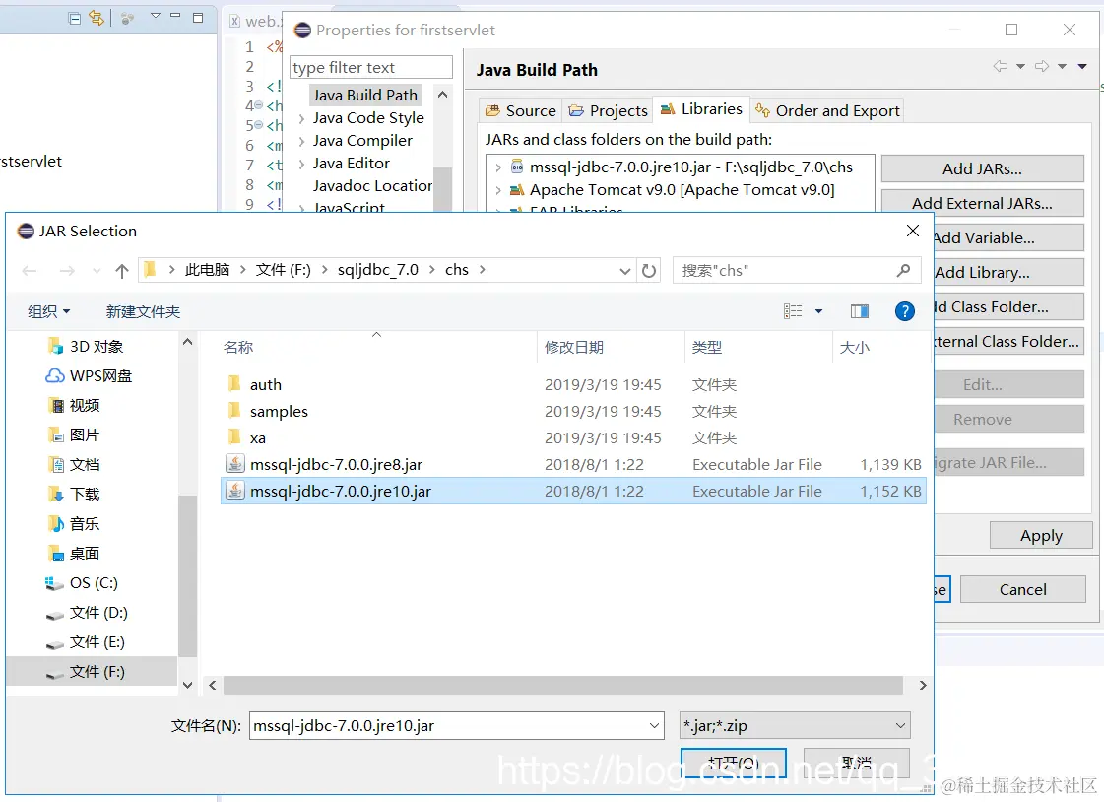Select the xa folder
The width and height of the screenshot is (1104, 802).
pos(258,438)
